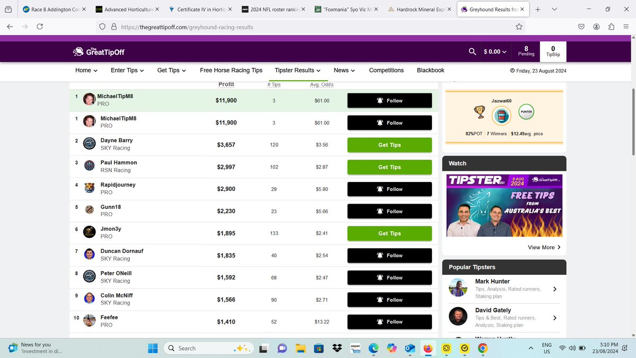Open the TipSlip tab

tap(553, 51)
